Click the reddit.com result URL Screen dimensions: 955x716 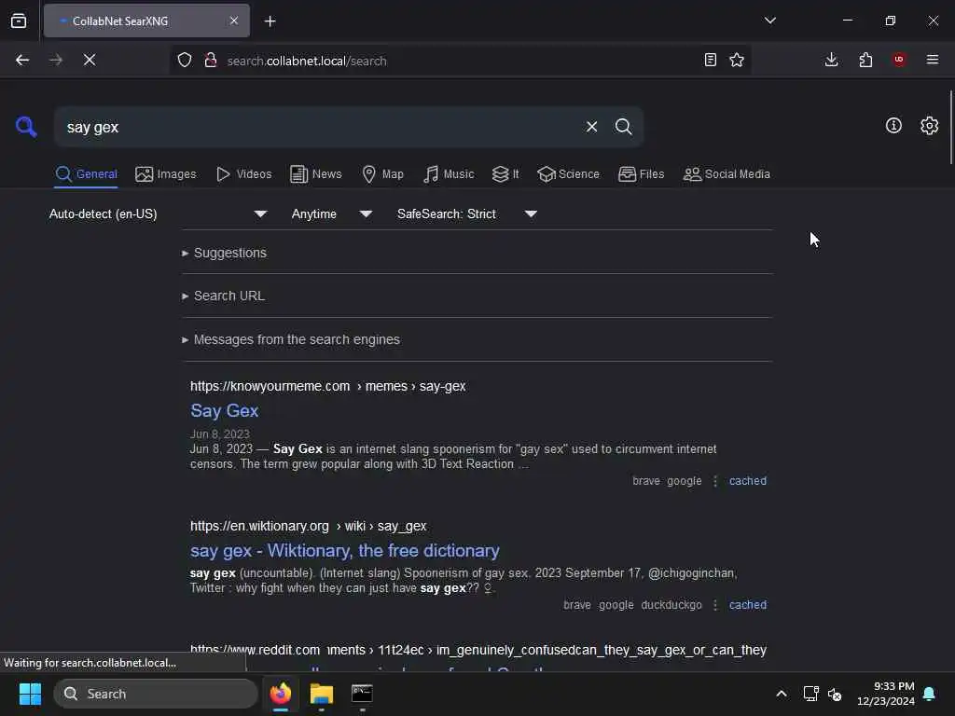(478, 650)
